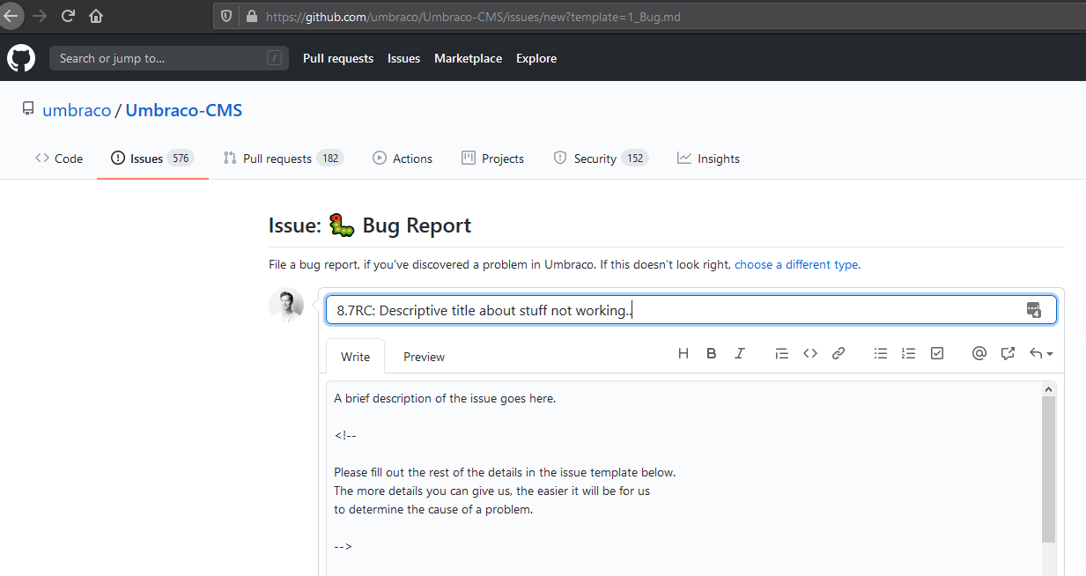Click the repository icon beside umbraco
The height and width of the screenshot is (576, 1086).
point(28,109)
